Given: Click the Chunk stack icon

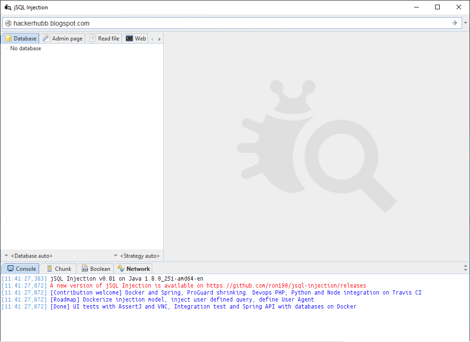Looking at the screenshot, I should click(49, 268).
